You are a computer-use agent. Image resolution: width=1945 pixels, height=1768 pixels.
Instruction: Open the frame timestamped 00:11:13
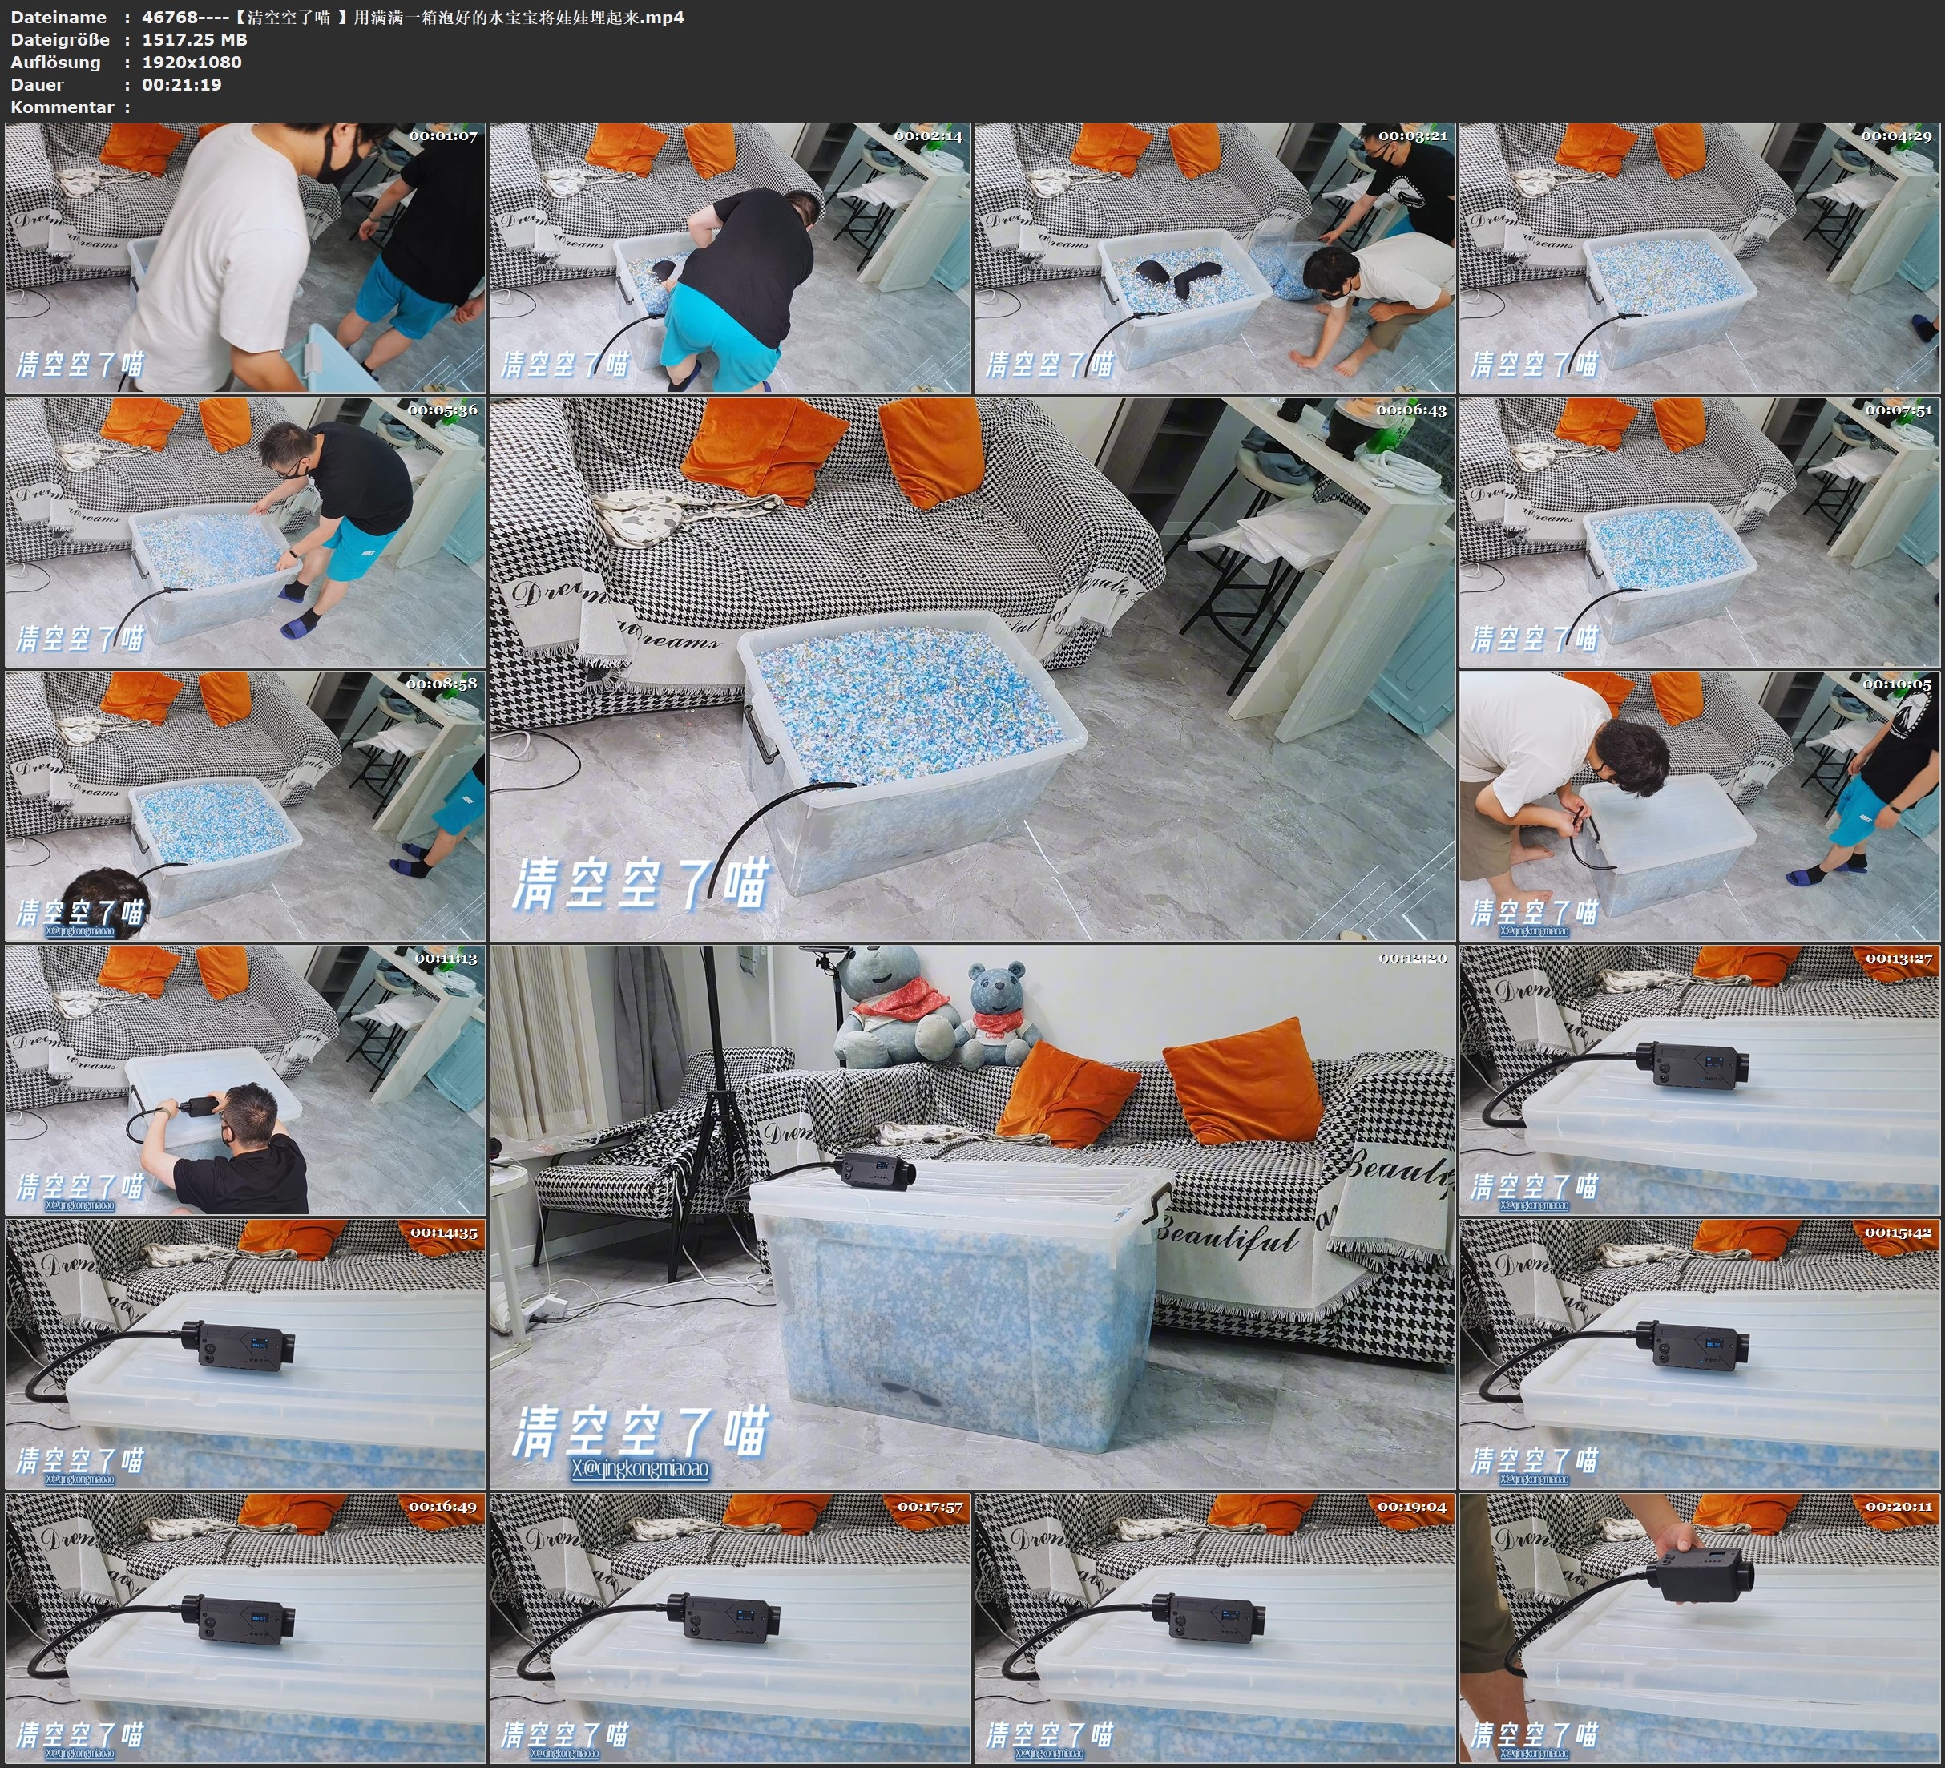(x=245, y=1080)
